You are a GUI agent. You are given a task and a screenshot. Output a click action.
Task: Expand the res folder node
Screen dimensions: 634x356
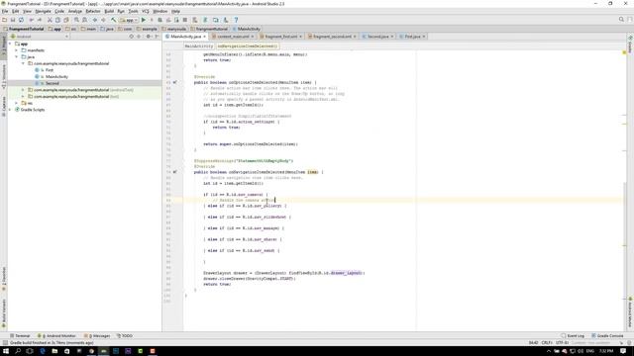(17, 103)
